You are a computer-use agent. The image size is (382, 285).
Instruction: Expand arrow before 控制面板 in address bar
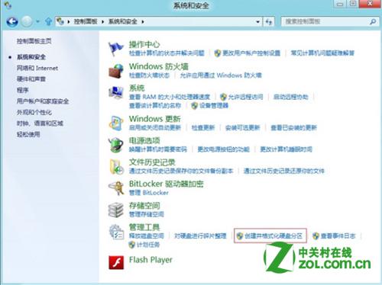click(69, 22)
